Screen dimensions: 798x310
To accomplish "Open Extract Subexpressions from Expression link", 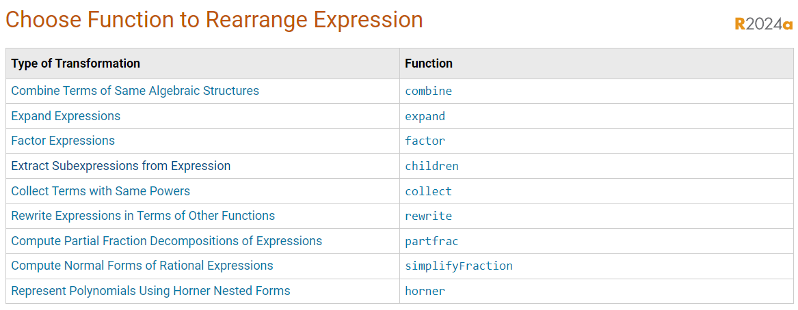I will pyautogui.click(x=120, y=166).
